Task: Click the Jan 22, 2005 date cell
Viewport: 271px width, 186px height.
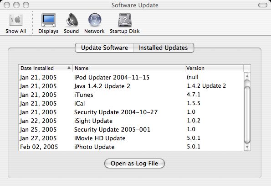Action: [x=38, y=121]
